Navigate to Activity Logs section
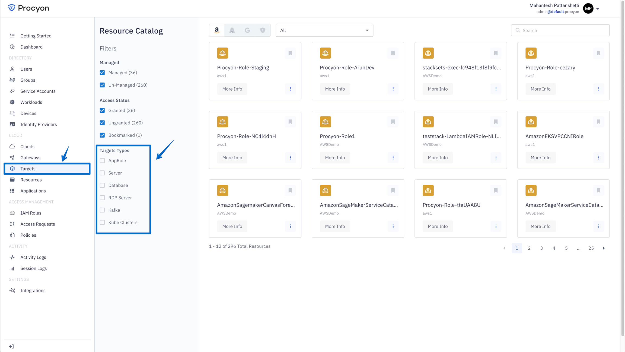Viewport: 625px width, 352px height. (x=33, y=257)
